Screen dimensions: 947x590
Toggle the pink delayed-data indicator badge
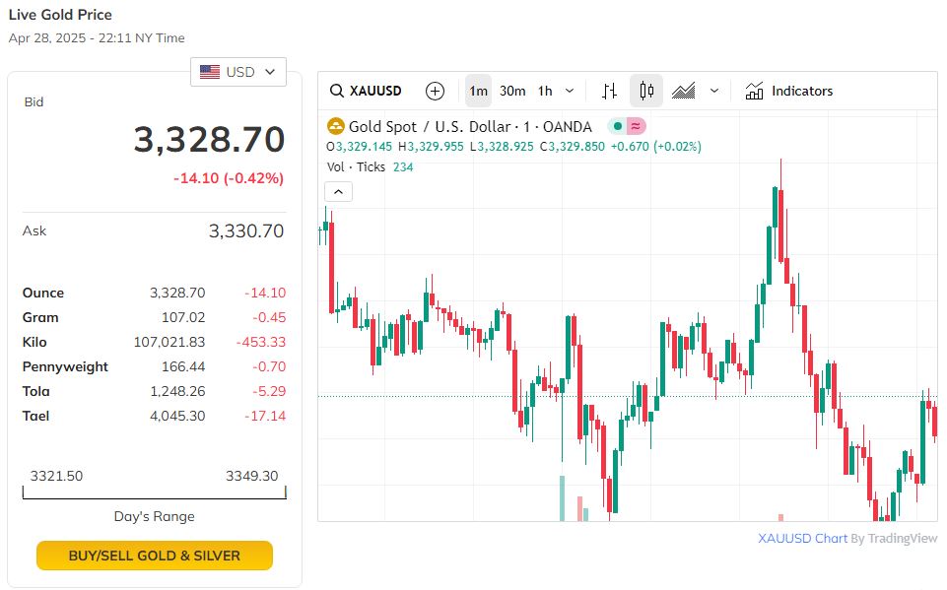click(636, 126)
